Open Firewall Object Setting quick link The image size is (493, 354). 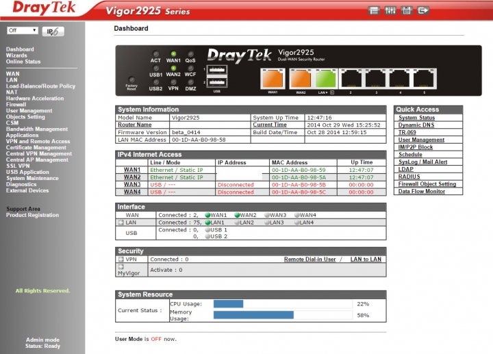[x=427, y=184]
